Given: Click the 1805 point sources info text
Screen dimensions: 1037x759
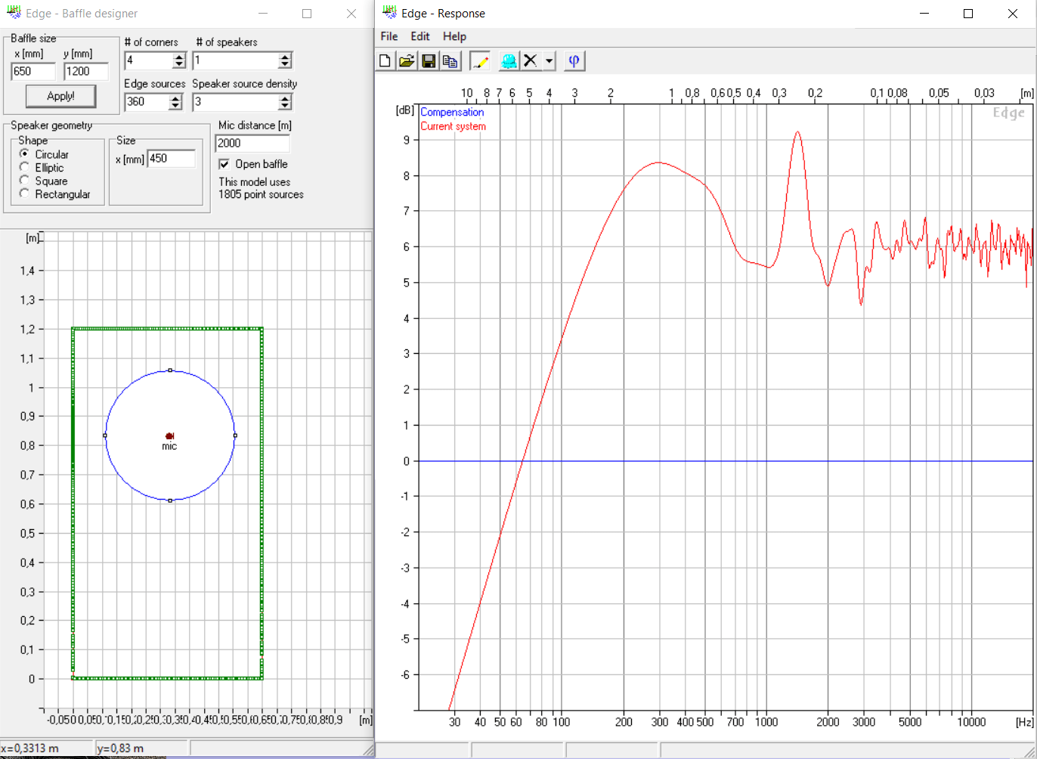Looking at the screenshot, I should click(x=262, y=194).
